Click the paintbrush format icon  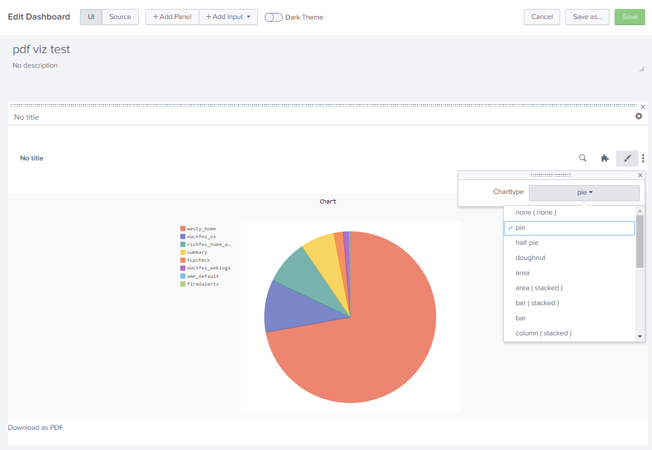[x=627, y=158]
